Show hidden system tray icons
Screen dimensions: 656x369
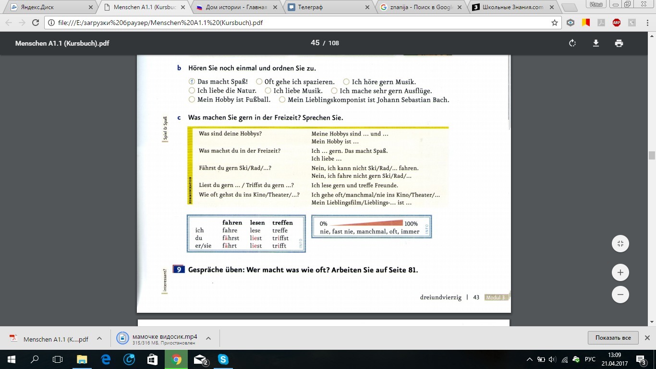tap(530, 359)
